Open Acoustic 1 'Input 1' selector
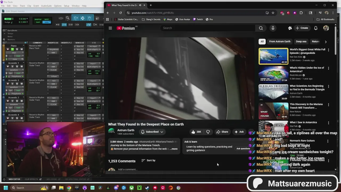This screenshot has height=192, width=341. [x=94, y=63]
